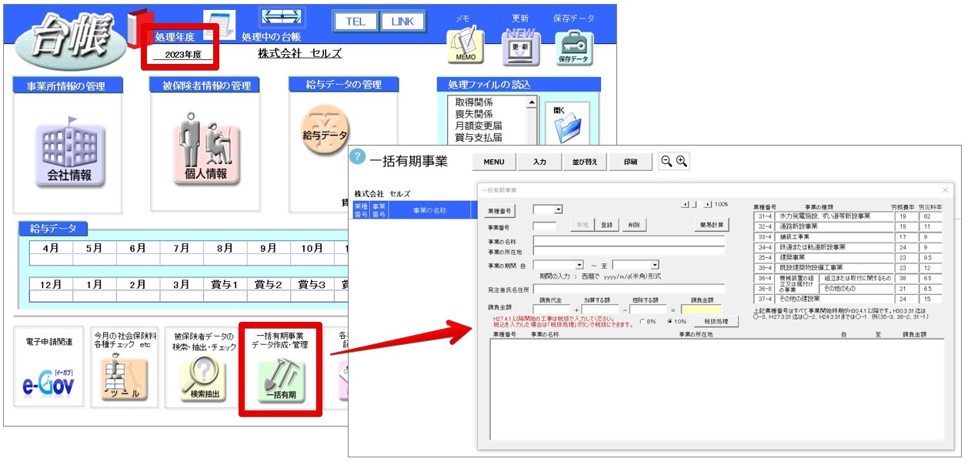Click the zoom scrollbar right arrow
This screenshot has width=968, height=462.
[708, 204]
